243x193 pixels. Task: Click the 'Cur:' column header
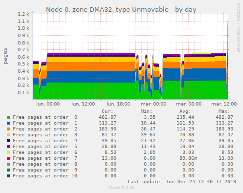click(108, 111)
